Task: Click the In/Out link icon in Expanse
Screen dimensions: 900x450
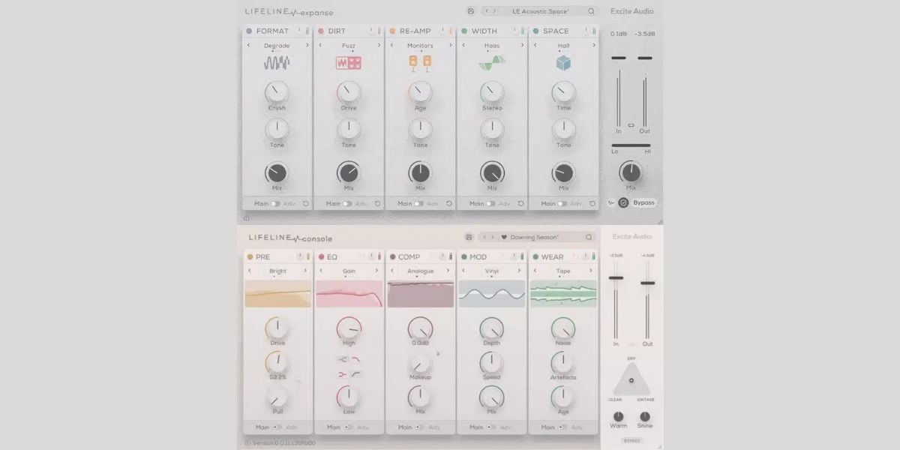Action: pyautogui.click(x=631, y=124)
